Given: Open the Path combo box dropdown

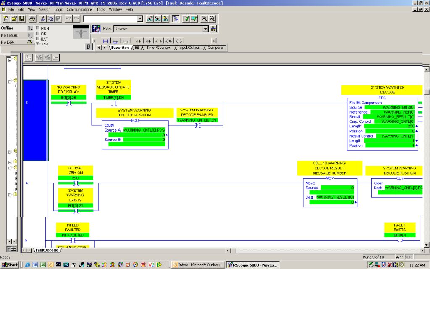Looking at the screenshot, I should [205, 29].
